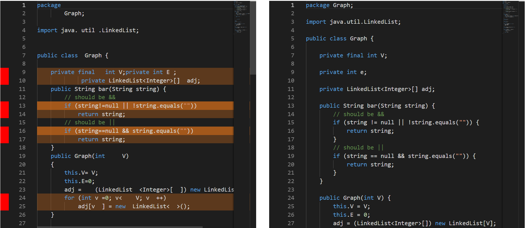Select line number 13 in right editor

[x=291, y=106]
